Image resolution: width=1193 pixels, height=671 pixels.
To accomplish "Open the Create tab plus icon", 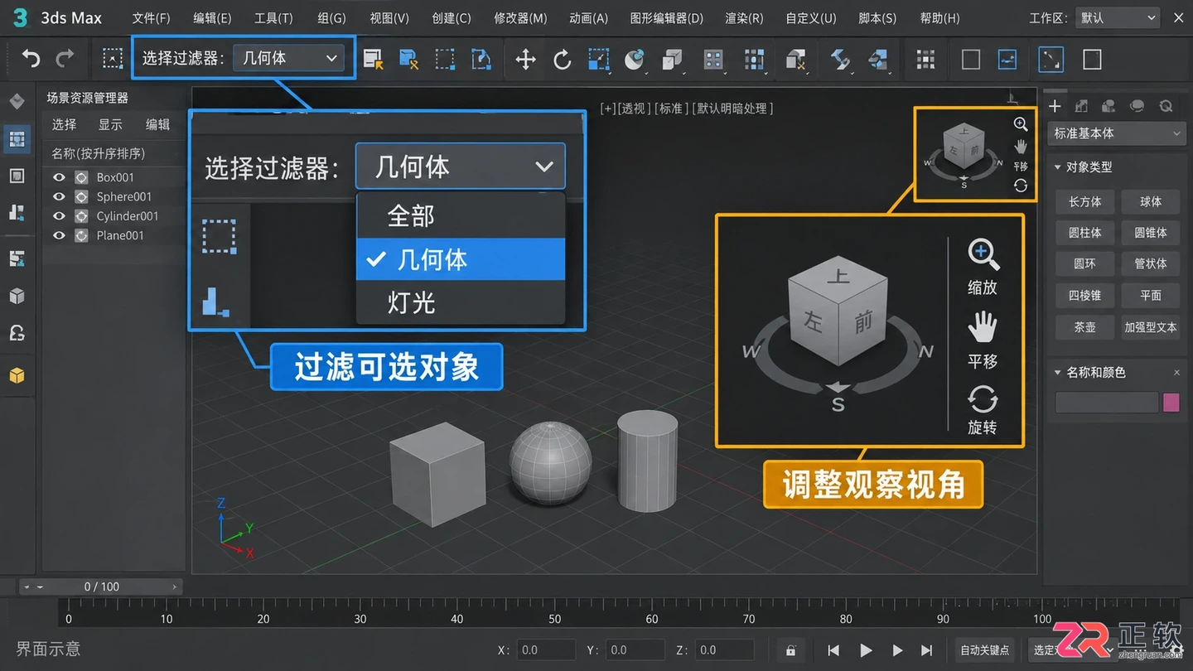I will point(1055,106).
